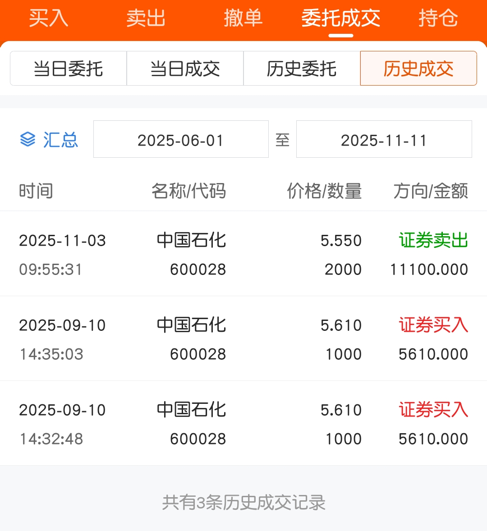Viewport: 487px width, 531px height.
Task: Switch to 历史委托 list
Action: coord(302,69)
